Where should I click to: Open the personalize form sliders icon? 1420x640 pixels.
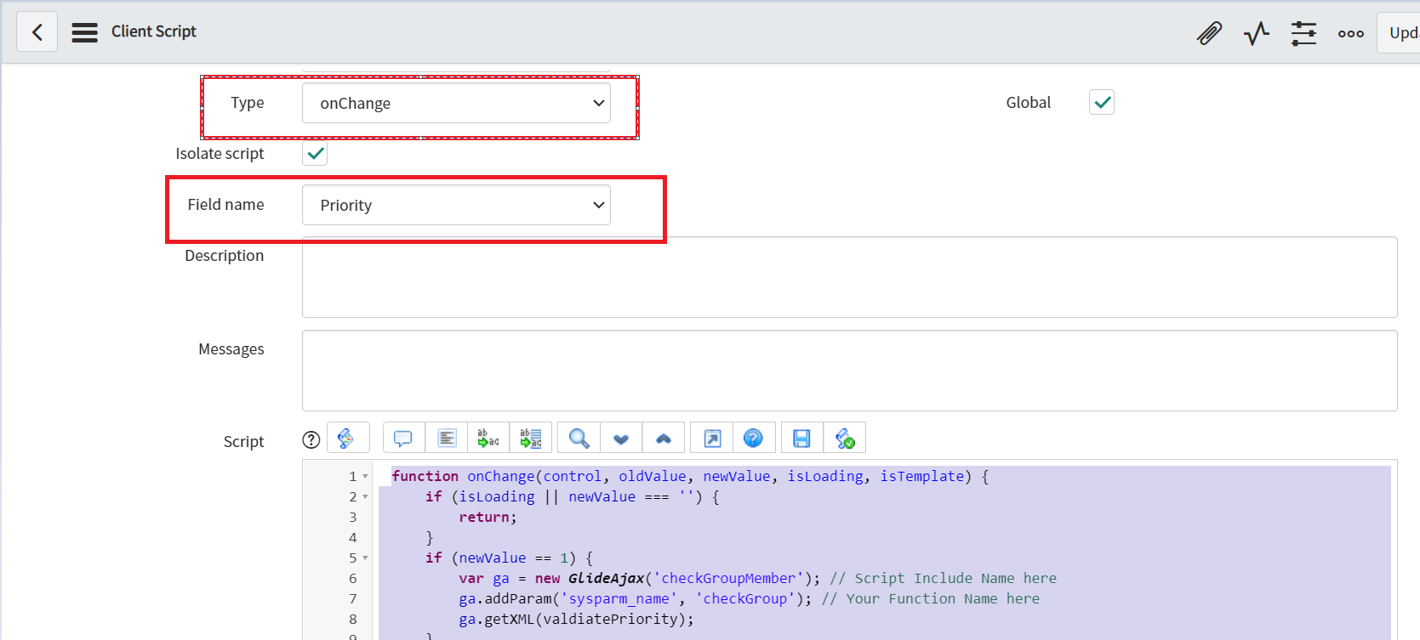[x=1303, y=33]
